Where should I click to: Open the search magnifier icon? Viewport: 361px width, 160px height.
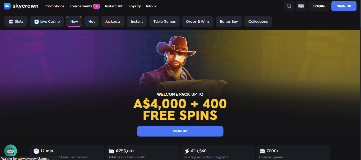point(289,6)
